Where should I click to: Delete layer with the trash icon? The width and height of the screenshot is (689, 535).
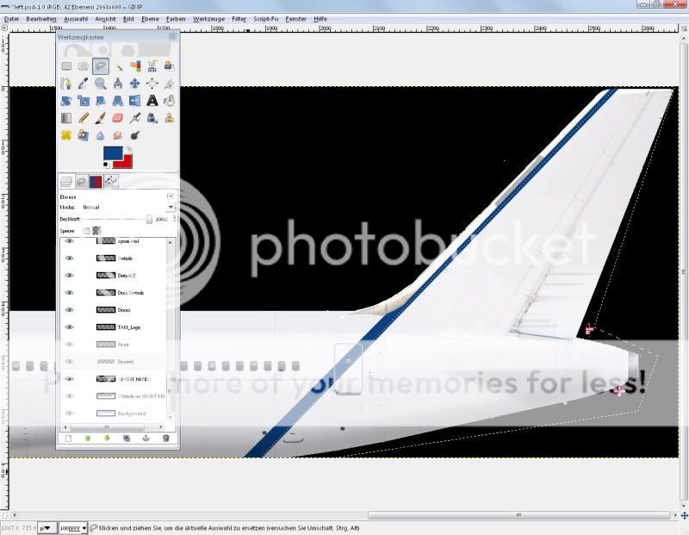(165, 438)
